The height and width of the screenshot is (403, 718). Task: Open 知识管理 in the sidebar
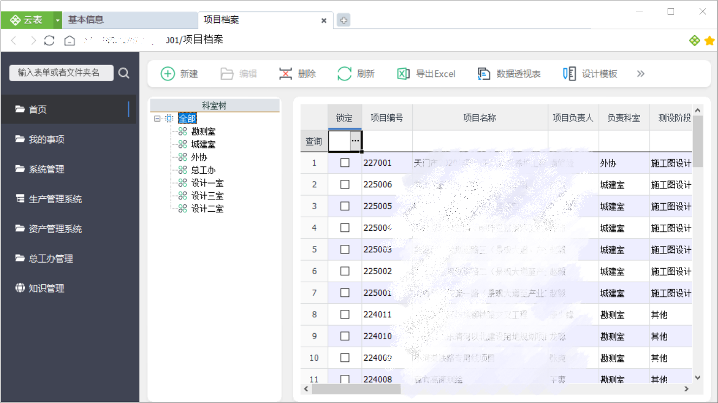click(x=68, y=288)
